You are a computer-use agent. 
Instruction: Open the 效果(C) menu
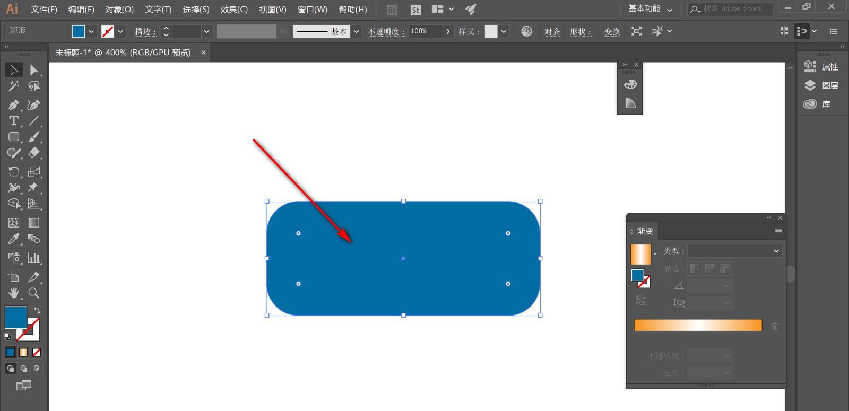pyautogui.click(x=234, y=10)
